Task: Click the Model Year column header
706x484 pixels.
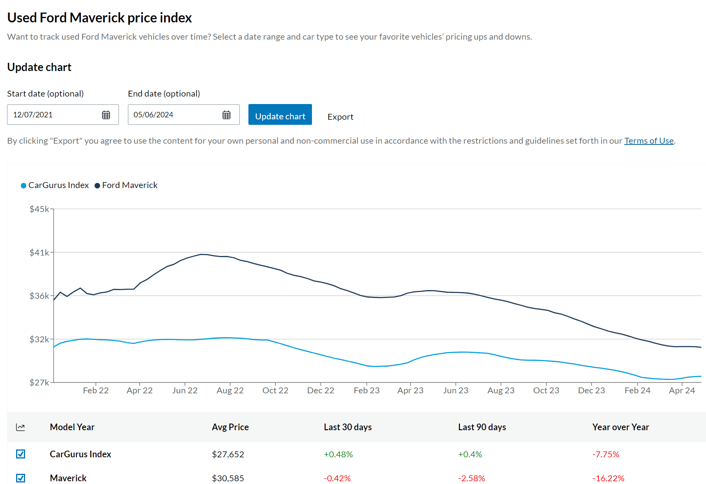Action: click(x=72, y=427)
